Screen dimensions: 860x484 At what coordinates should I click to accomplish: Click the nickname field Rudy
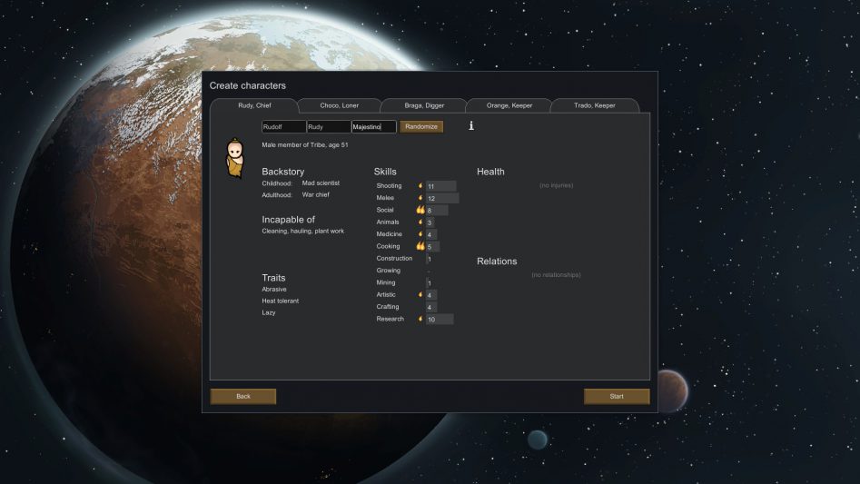click(329, 126)
